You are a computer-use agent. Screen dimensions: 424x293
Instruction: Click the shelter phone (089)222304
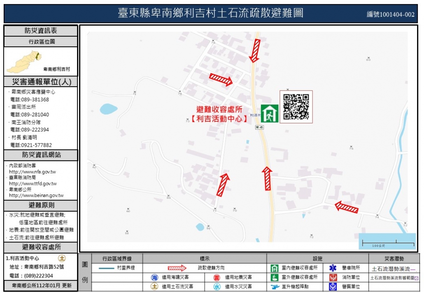(x=38, y=276)
